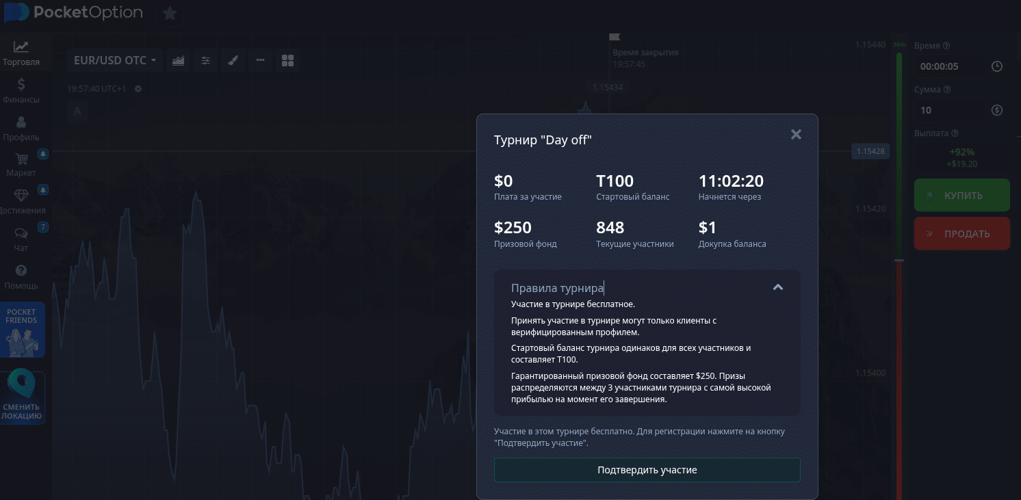Click the green КУПИТЬ button
The width and height of the screenshot is (1021, 500).
pyautogui.click(x=961, y=196)
